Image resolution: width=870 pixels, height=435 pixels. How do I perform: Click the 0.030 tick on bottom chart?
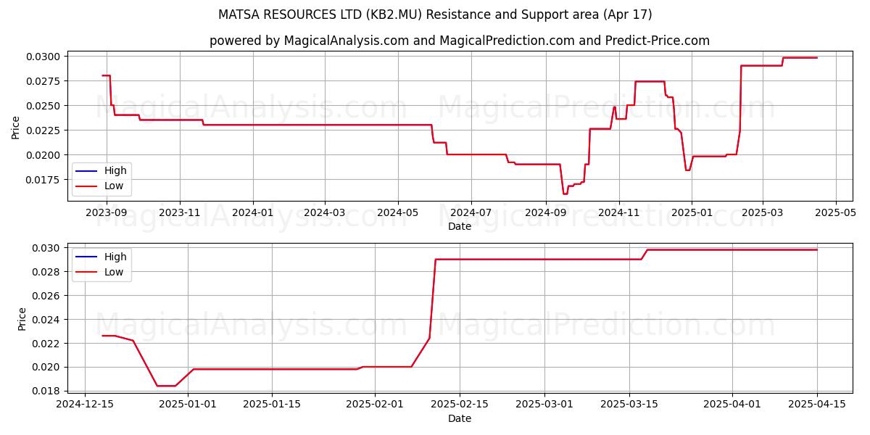click(47, 249)
